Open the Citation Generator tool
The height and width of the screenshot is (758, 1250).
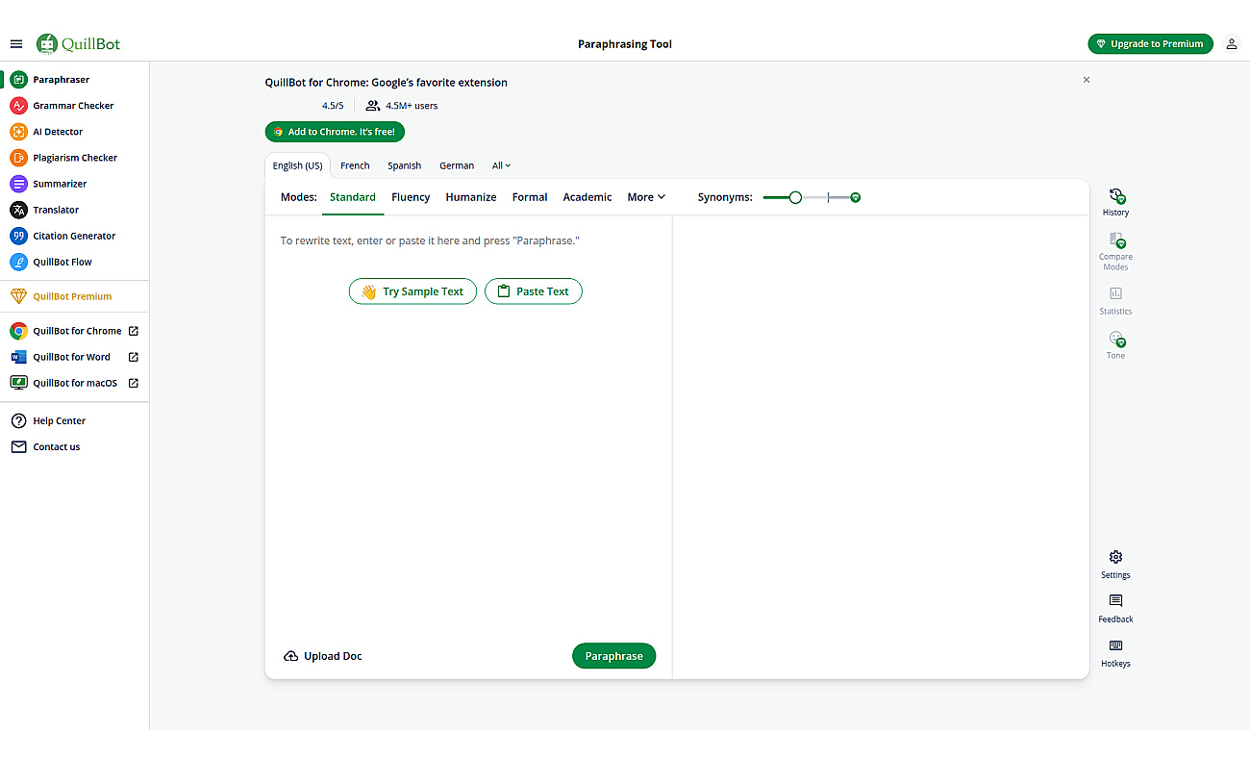(74, 236)
